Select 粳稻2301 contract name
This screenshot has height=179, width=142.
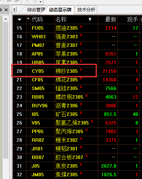[66, 149]
